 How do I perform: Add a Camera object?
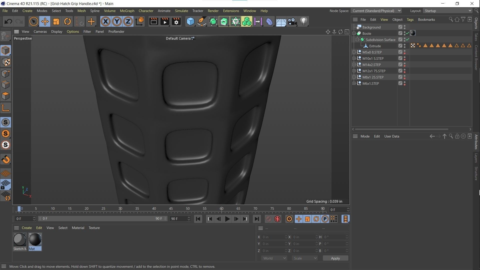[x=292, y=21]
